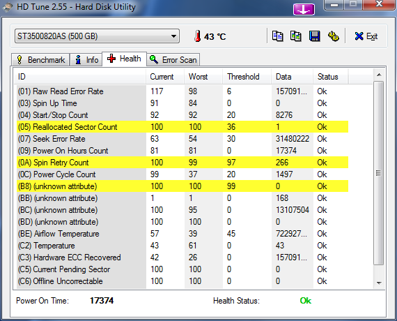Viewport: 397px width, 321px height.
Task: Open the Error Scan tab
Action: point(173,60)
